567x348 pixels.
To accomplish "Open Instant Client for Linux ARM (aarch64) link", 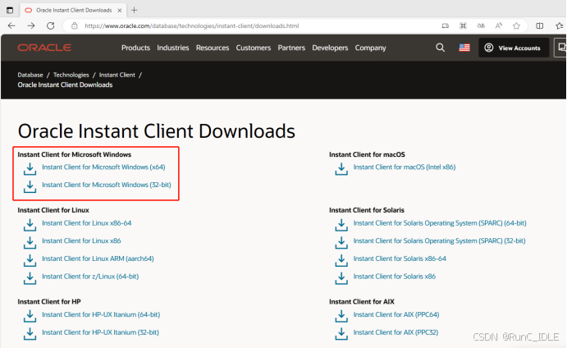I will click(x=98, y=259).
